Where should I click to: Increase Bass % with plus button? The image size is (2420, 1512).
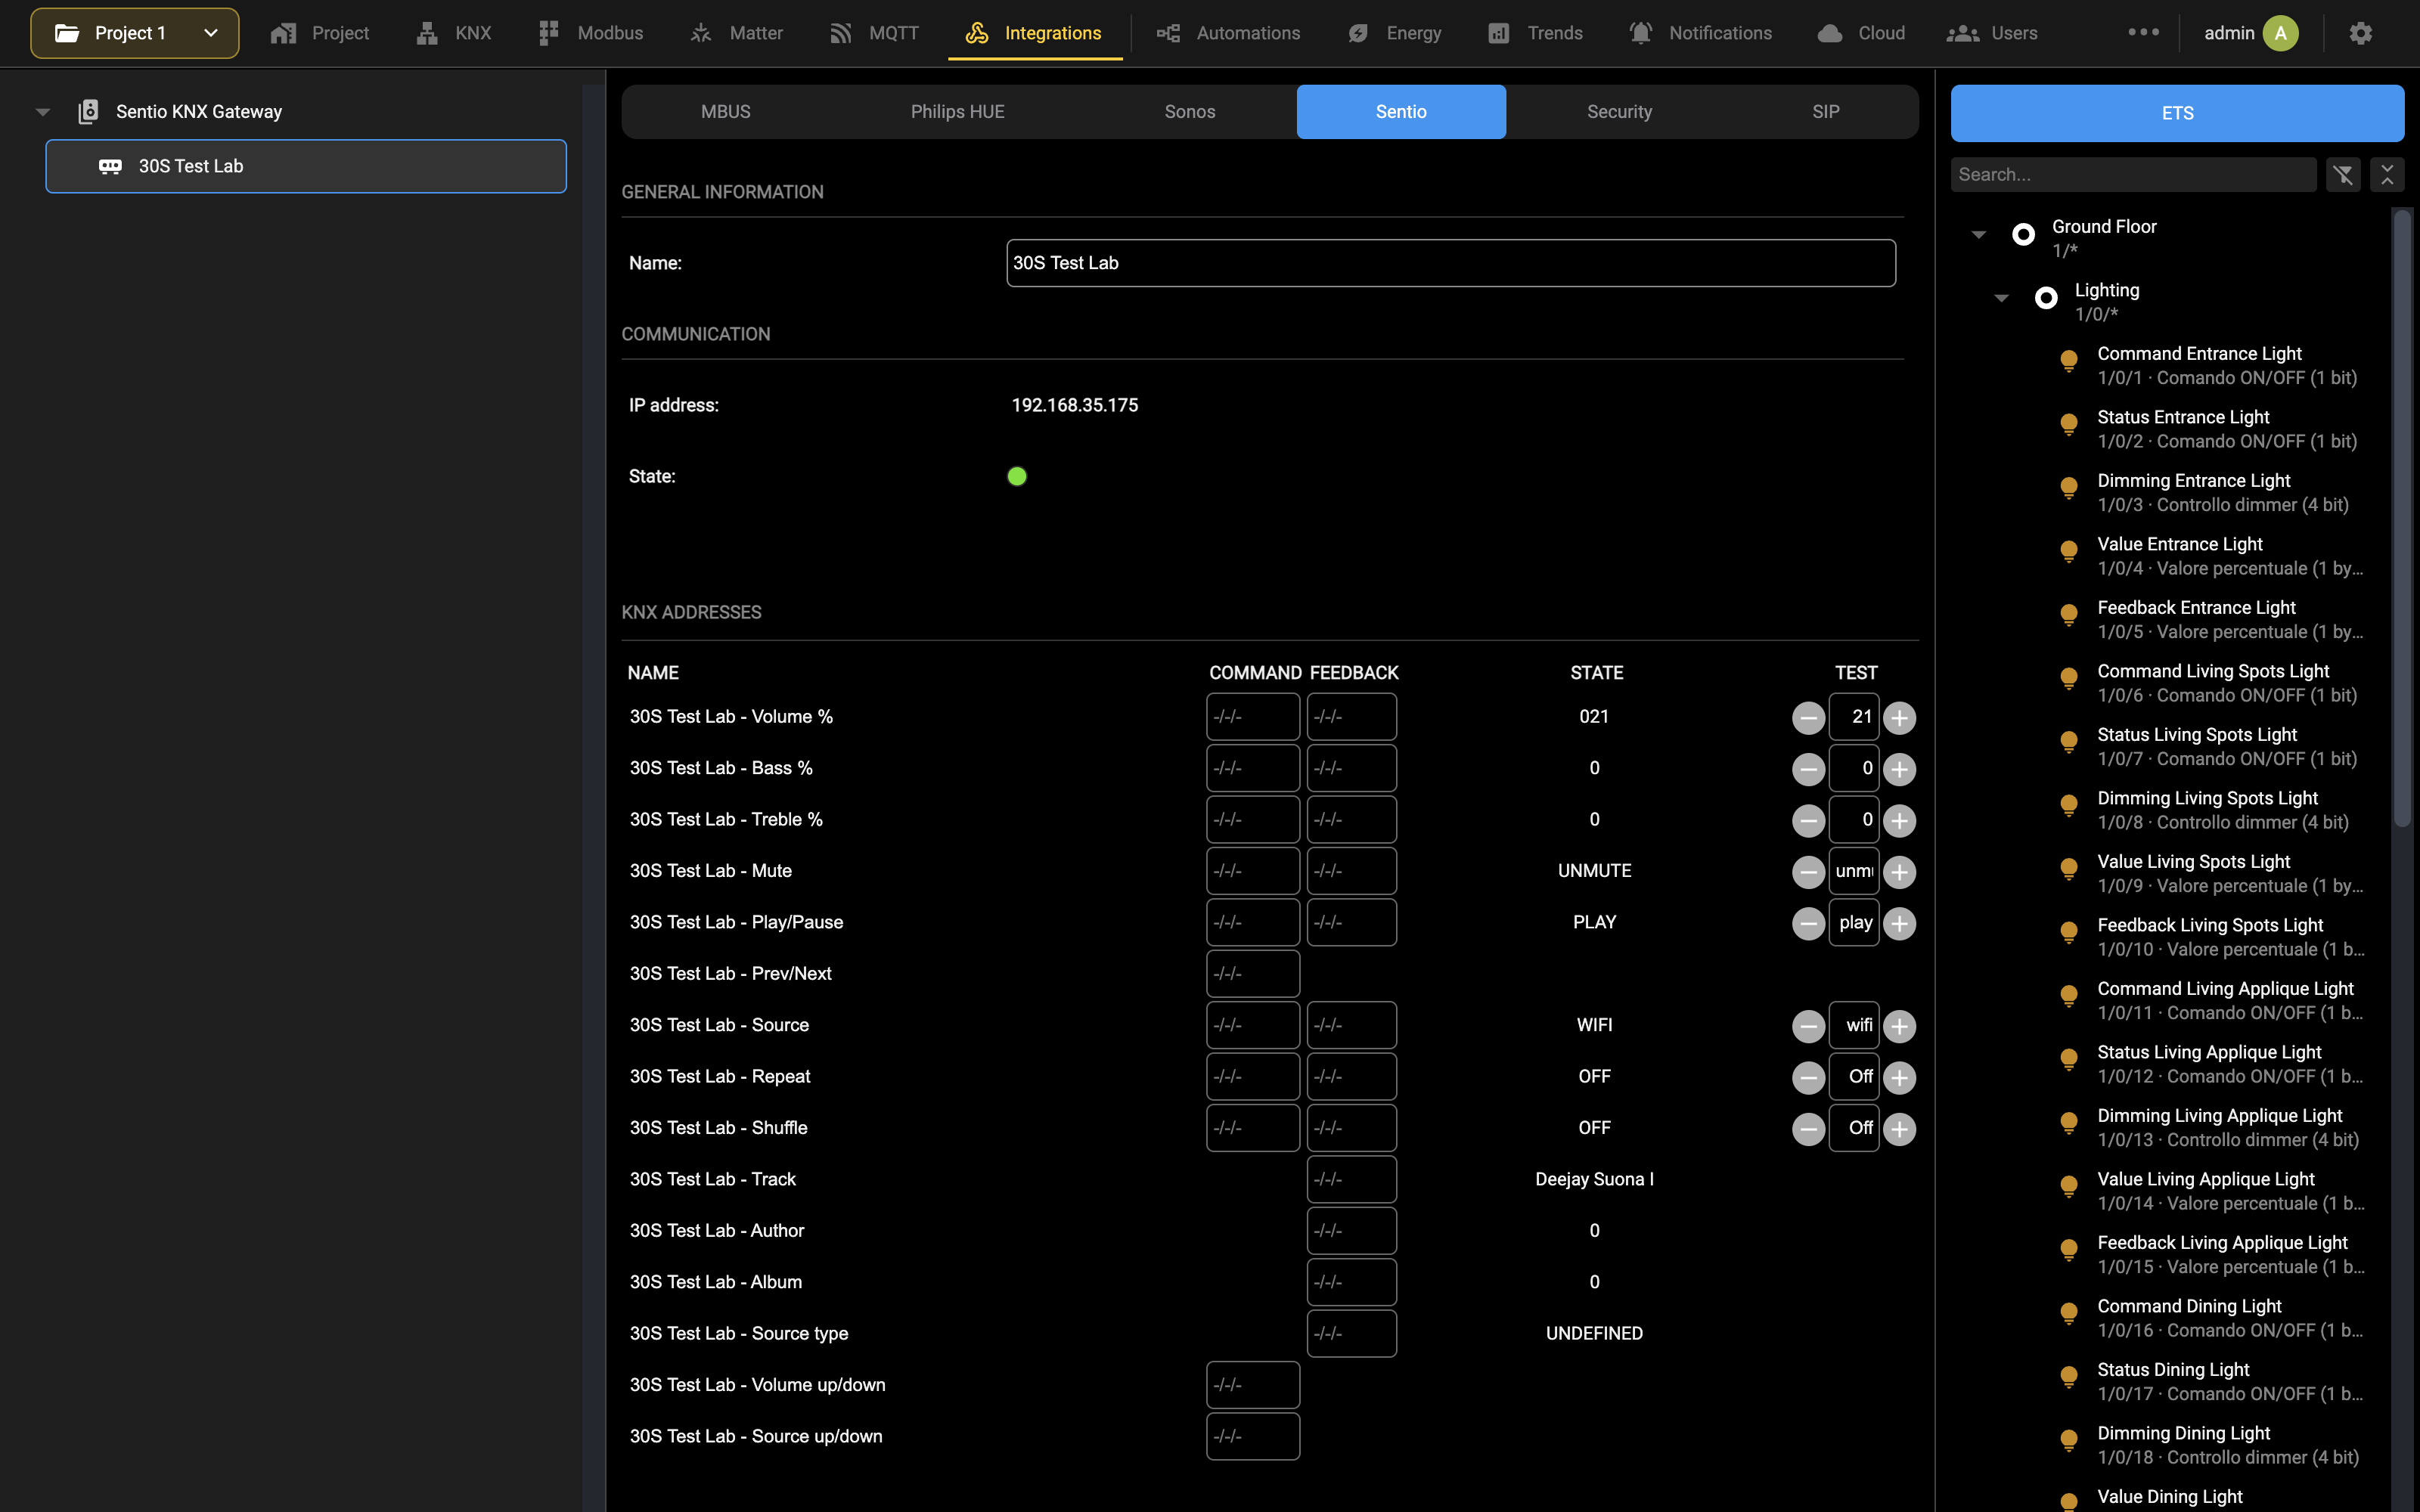1899,769
